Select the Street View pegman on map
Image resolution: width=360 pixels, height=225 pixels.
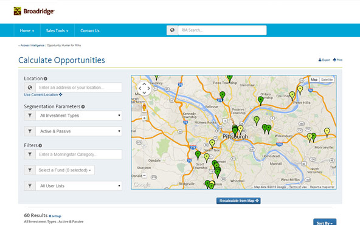coord(144,107)
